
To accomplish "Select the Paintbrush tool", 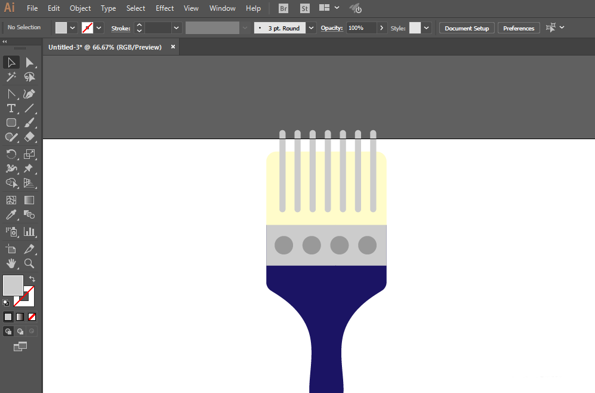I will pyautogui.click(x=29, y=122).
